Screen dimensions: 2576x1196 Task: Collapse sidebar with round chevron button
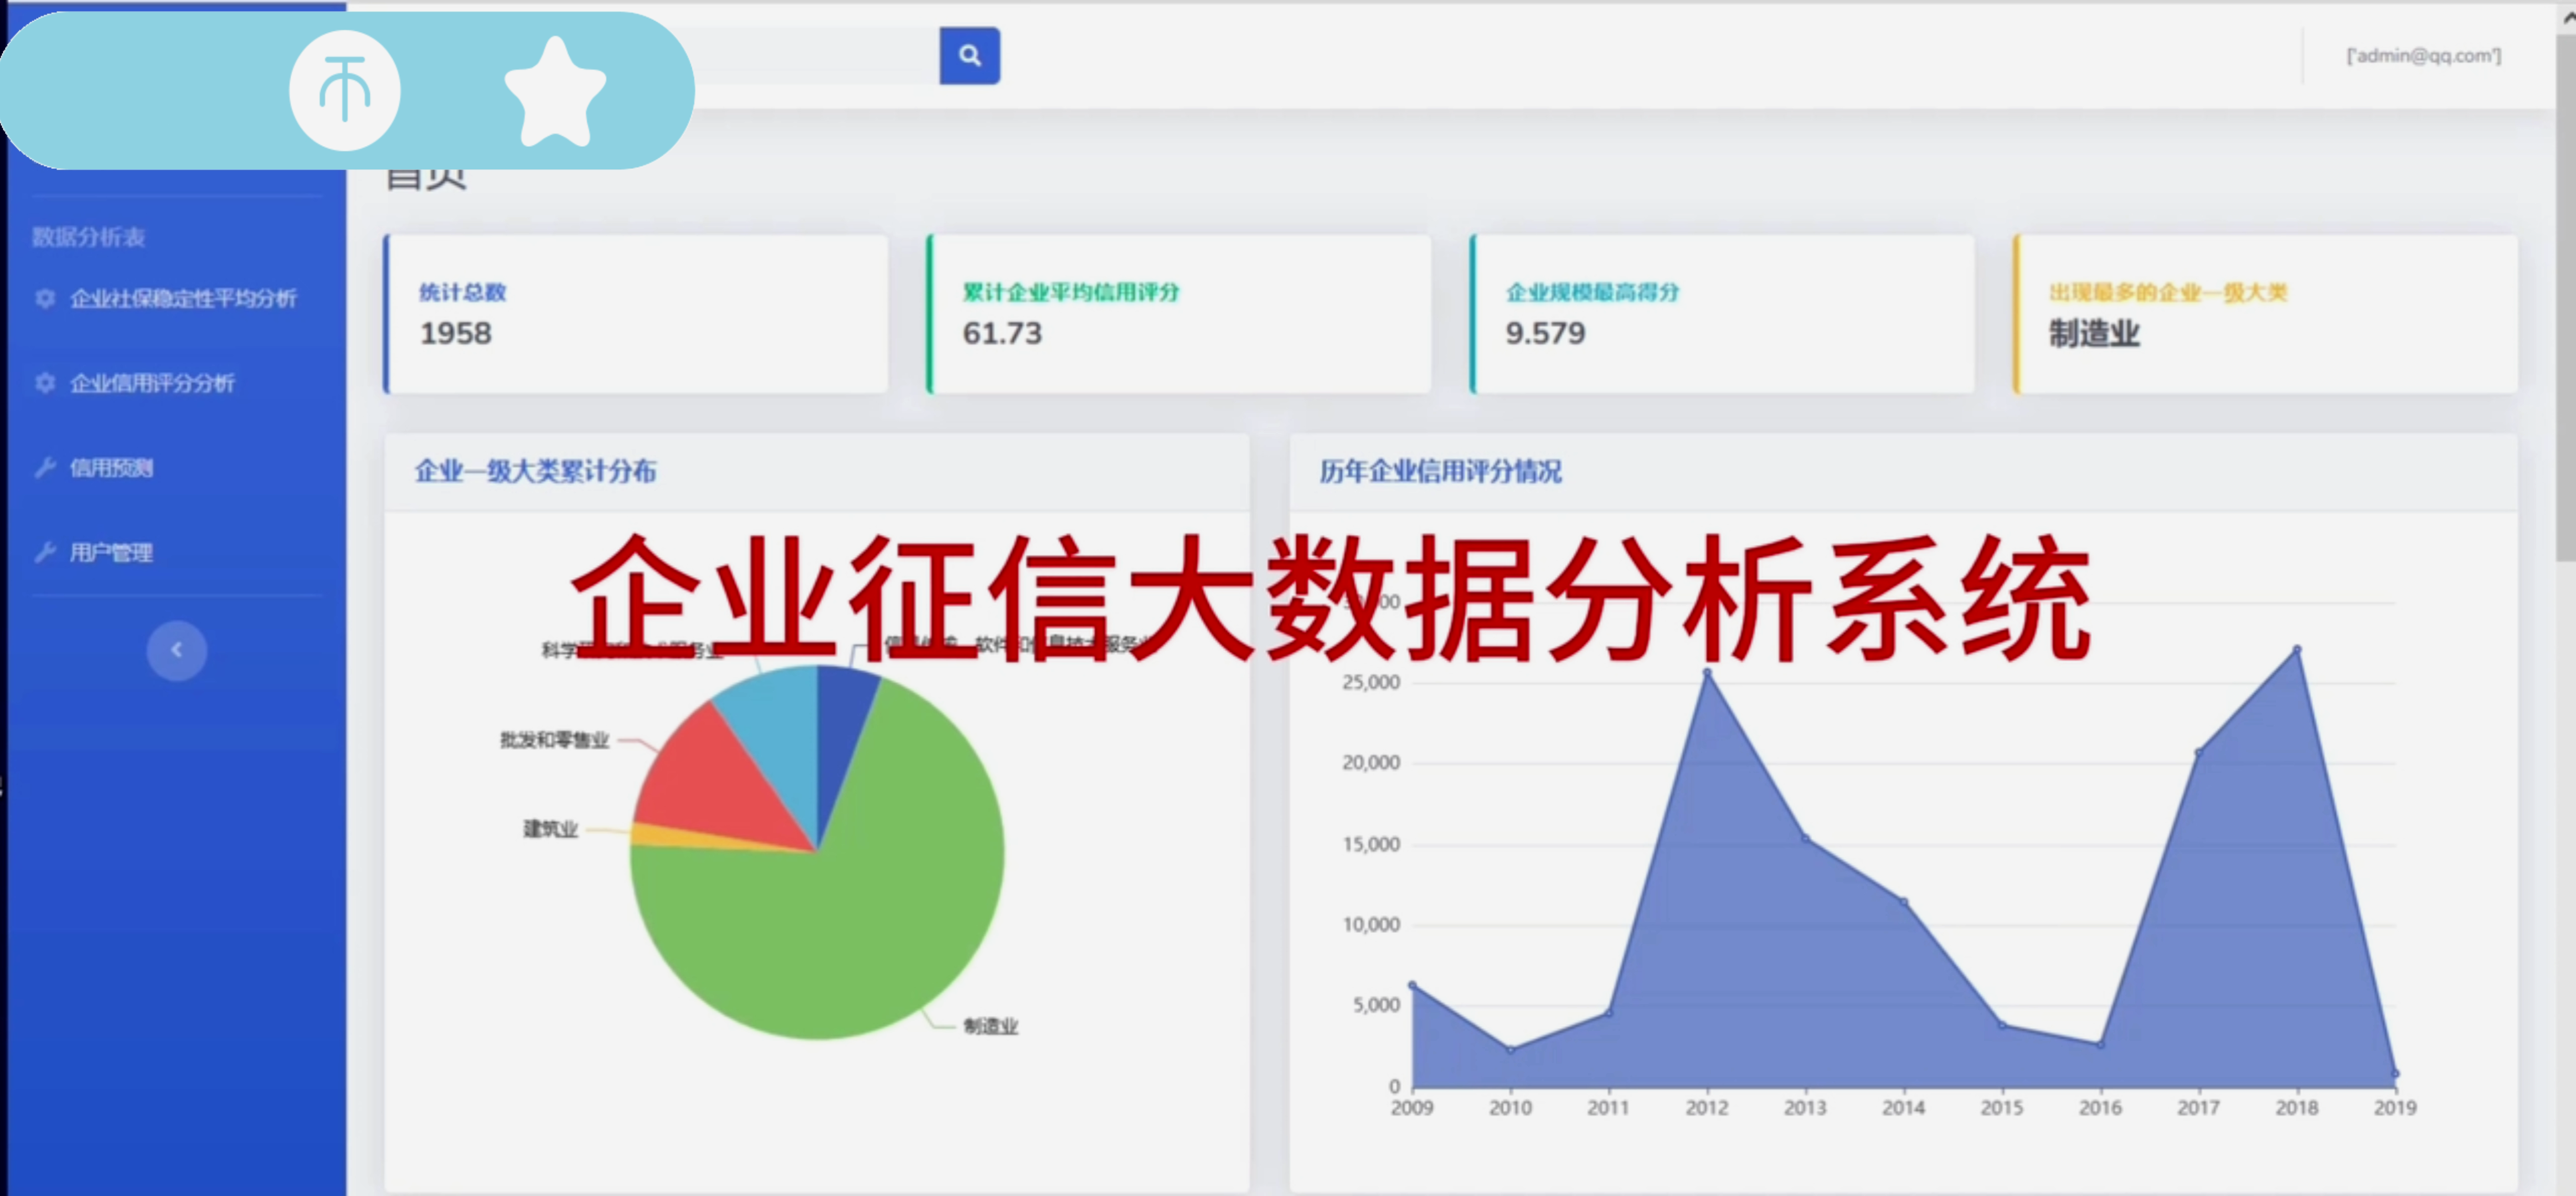coord(176,650)
